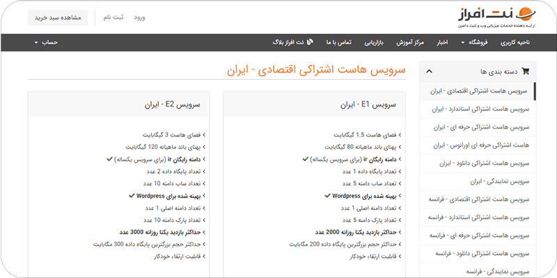Image resolution: width=557 pixels, height=278 pixels.
Task: Click ورود login link
Action: [x=139, y=17]
